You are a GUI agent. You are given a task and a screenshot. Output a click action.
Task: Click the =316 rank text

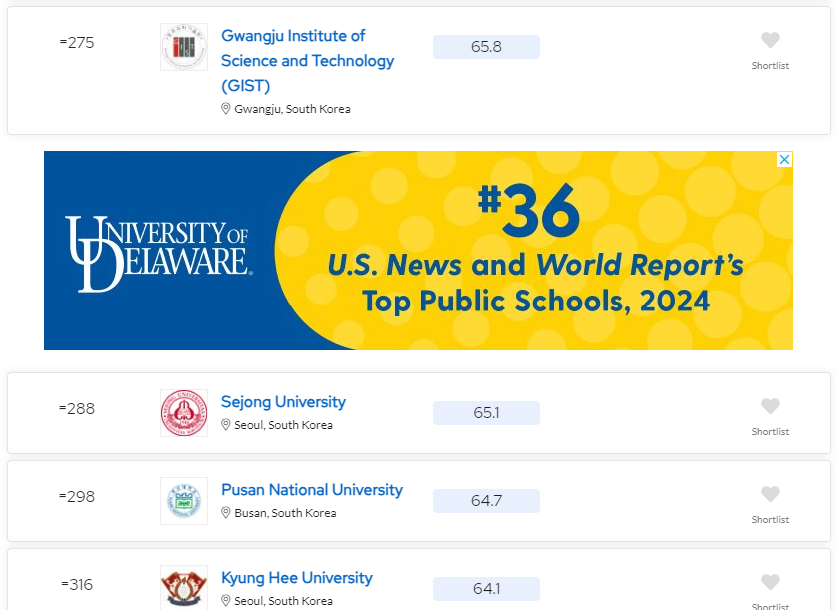[x=77, y=585]
